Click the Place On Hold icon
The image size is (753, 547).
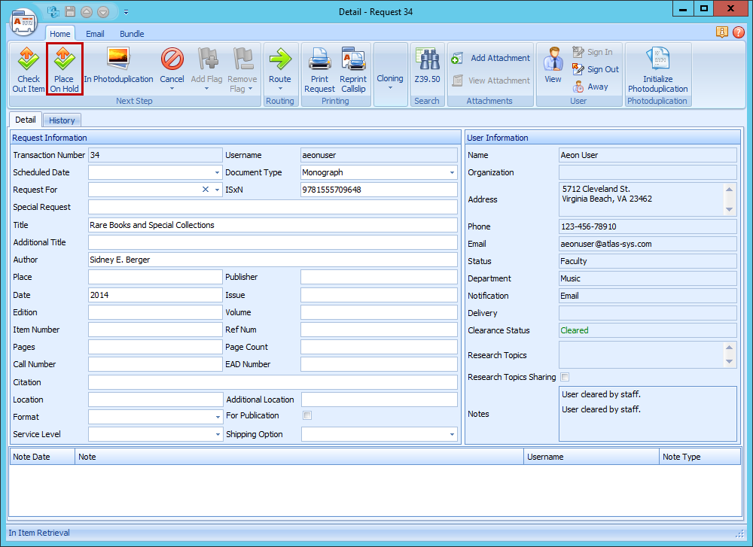pos(64,69)
